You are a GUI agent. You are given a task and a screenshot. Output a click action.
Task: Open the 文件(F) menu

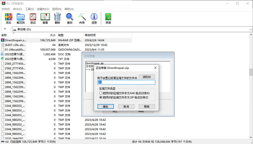pos(6,9)
